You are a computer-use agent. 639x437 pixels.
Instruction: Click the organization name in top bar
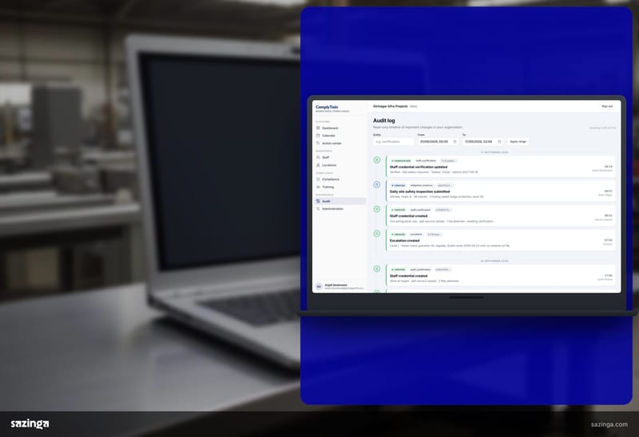pos(390,106)
